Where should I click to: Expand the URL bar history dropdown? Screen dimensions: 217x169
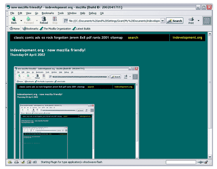point(163,21)
